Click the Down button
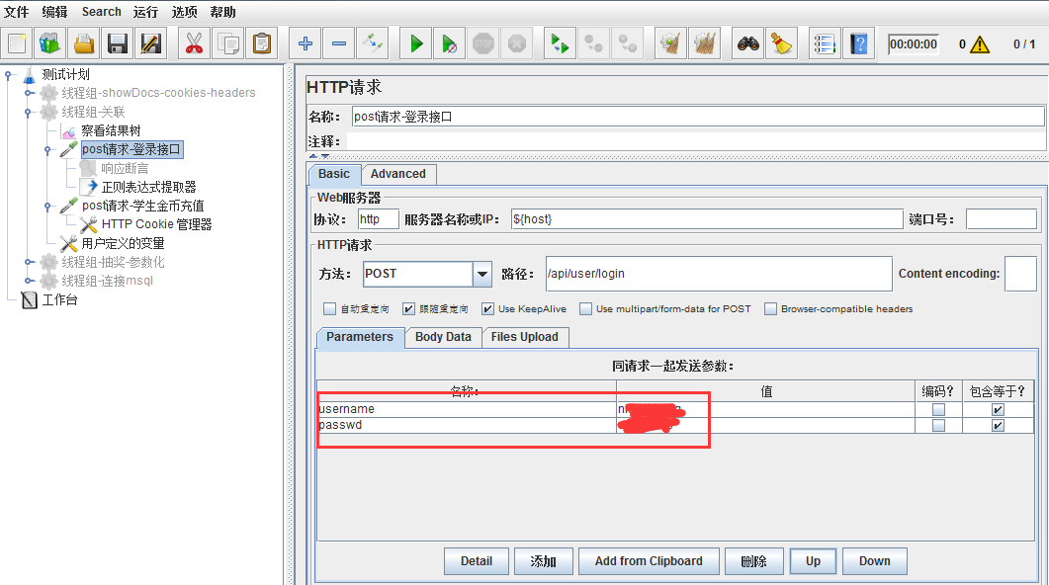Screen dimensions: 1049x585 (874, 561)
